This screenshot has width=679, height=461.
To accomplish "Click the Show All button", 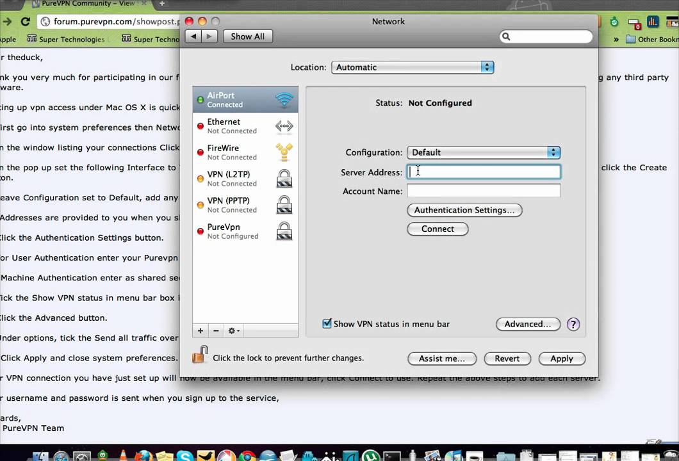I will (248, 36).
